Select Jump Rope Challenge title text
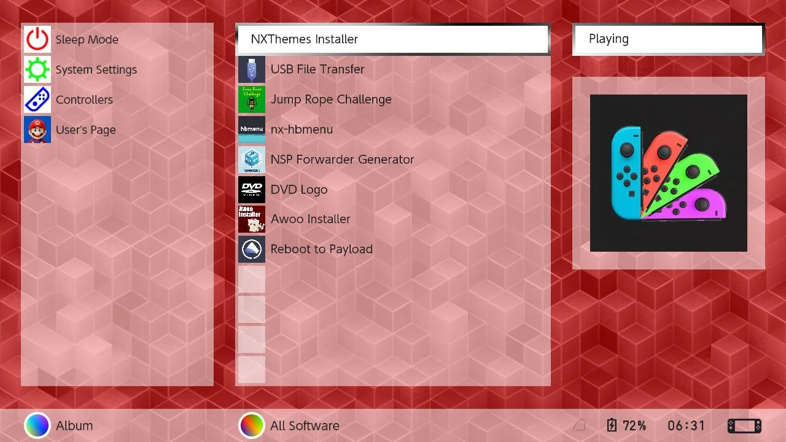This screenshot has width=786, height=442. tap(331, 99)
